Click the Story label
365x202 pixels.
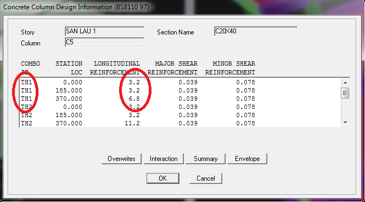pos(27,32)
